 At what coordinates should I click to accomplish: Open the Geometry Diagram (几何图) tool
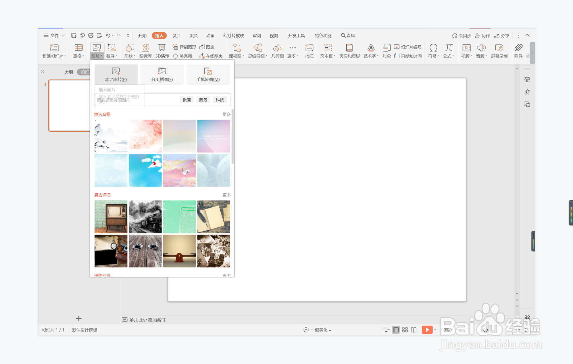point(277,51)
